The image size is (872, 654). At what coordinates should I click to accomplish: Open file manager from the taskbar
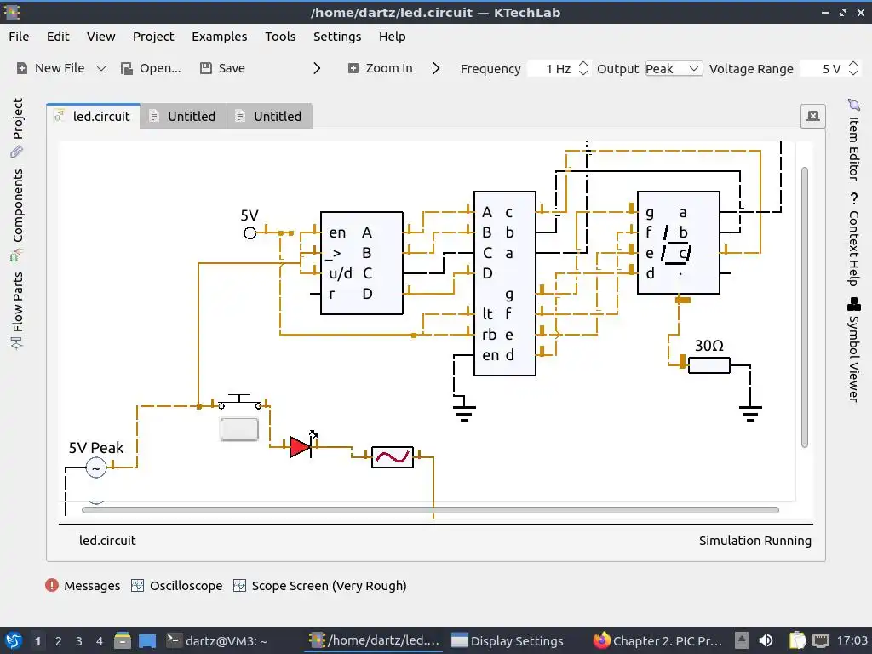[x=123, y=640]
